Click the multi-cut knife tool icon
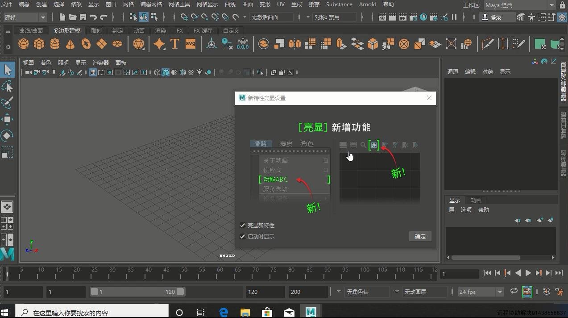The height and width of the screenshot is (318, 568). (487, 44)
